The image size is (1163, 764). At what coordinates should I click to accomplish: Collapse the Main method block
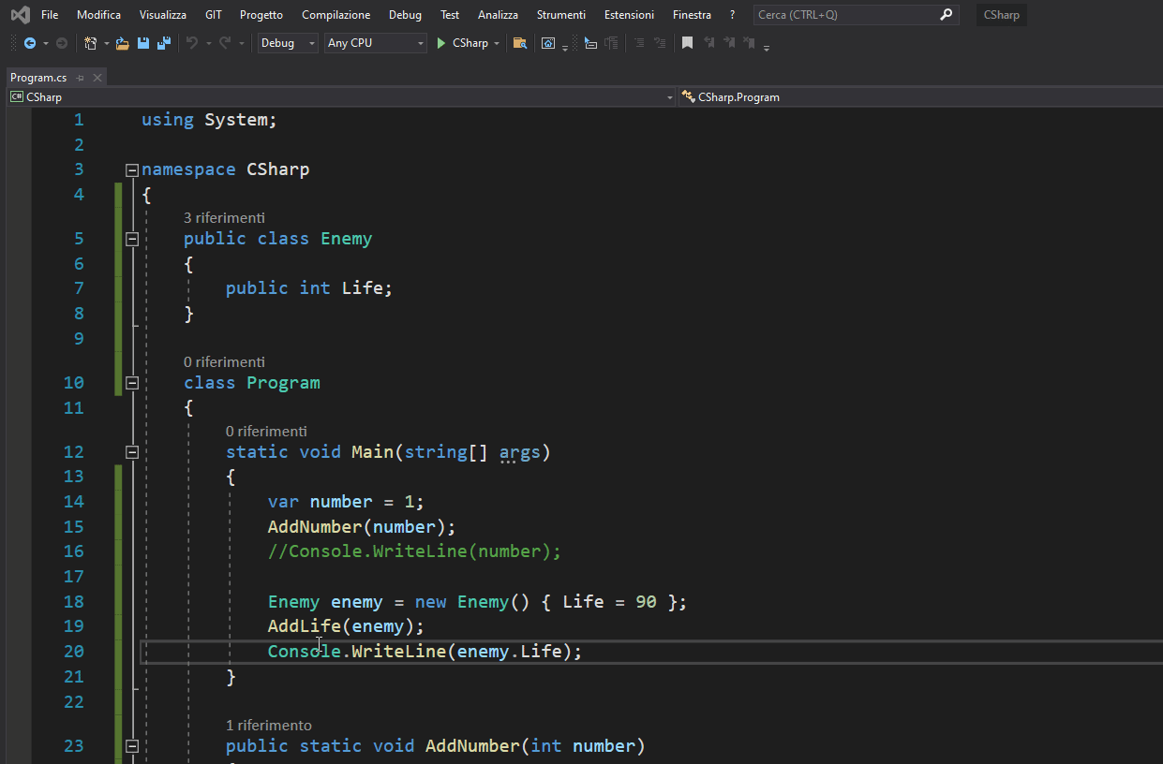132,452
